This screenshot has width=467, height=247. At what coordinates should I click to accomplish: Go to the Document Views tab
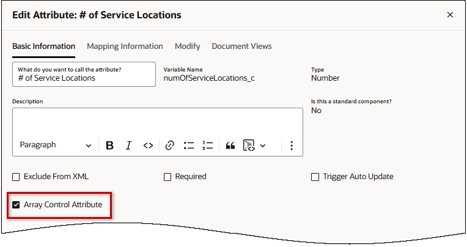pyautogui.click(x=241, y=46)
